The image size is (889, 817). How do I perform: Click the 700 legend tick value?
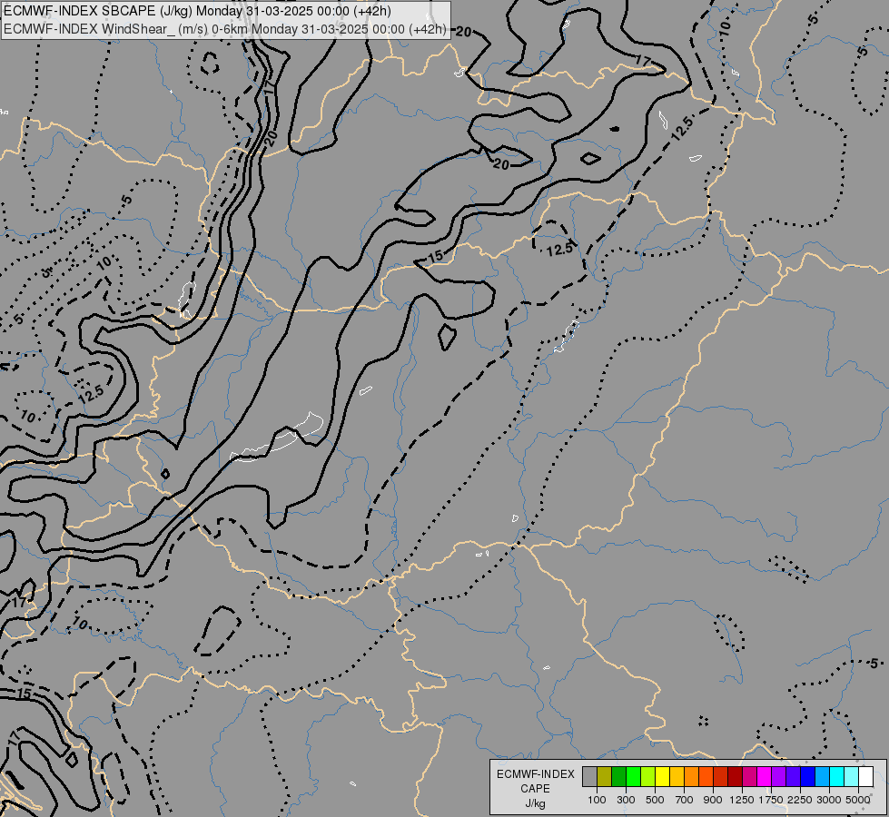[x=685, y=800]
